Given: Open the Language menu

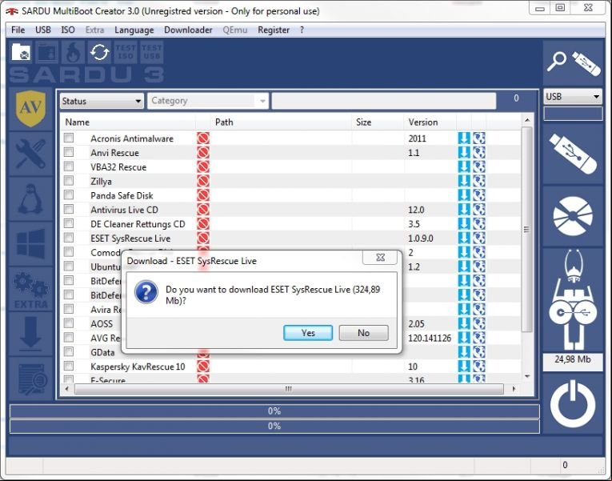Looking at the screenshot, I should (x=134, y=30).
